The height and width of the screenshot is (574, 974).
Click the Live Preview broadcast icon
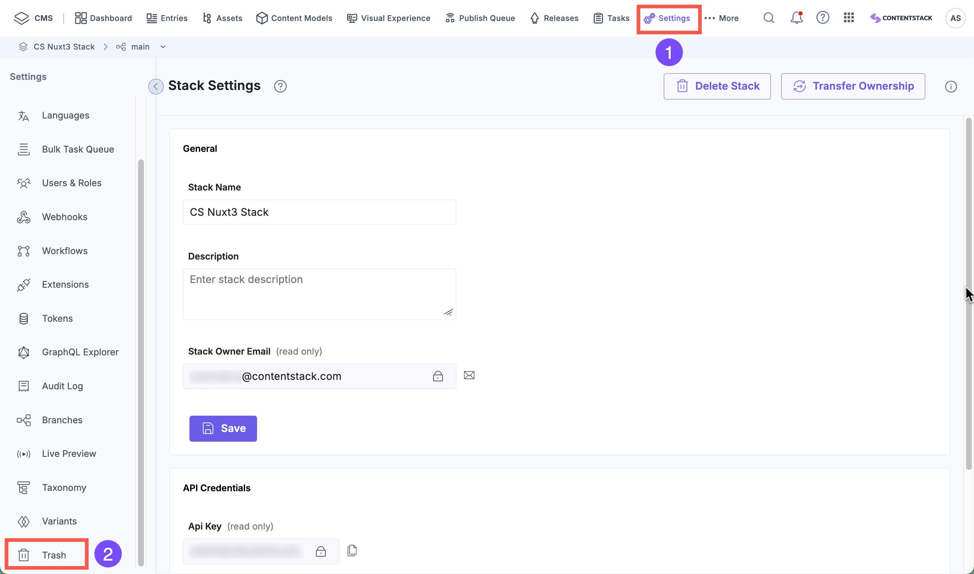[x=24, y=454]
